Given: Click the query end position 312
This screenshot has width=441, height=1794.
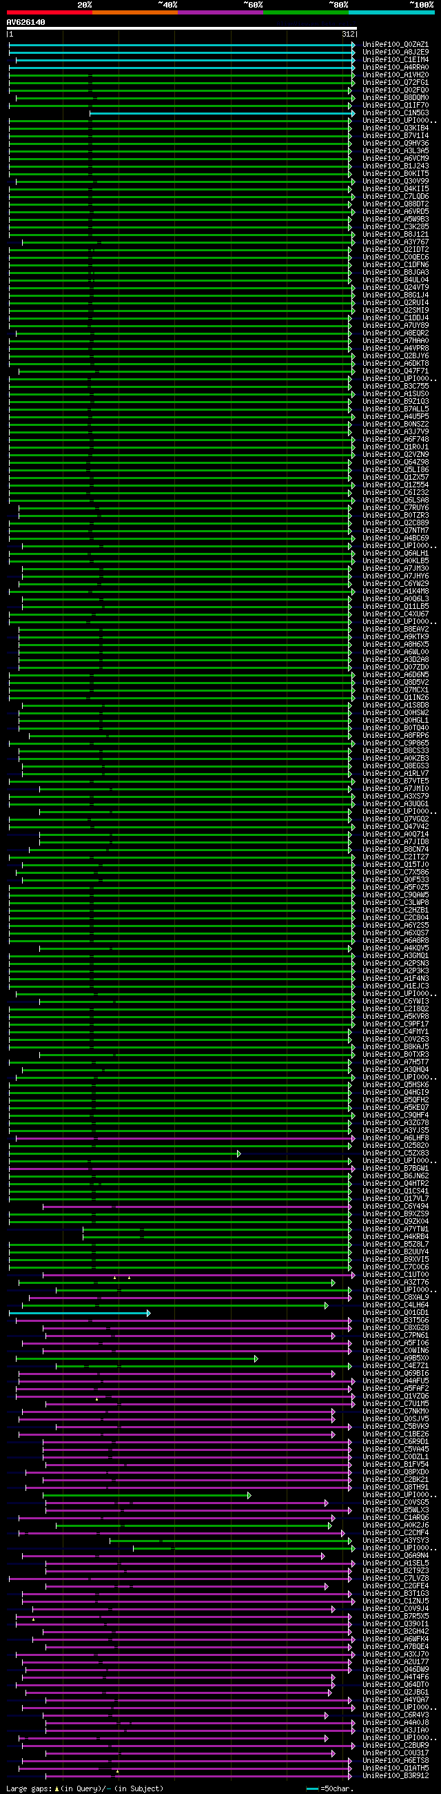Looking at the screenshot, I should [x=349, y=34].
